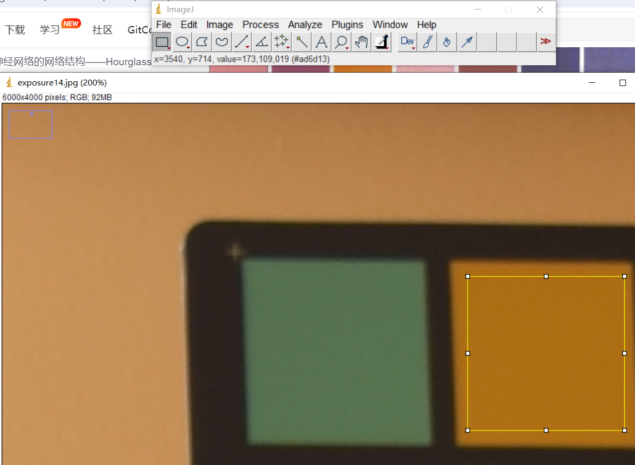
Task: Choose the Polygon selection tool
Action: tap(202, 42)
